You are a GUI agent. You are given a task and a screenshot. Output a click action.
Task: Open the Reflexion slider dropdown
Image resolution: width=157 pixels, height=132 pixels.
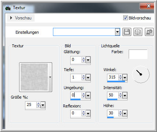tap(88, 113)
